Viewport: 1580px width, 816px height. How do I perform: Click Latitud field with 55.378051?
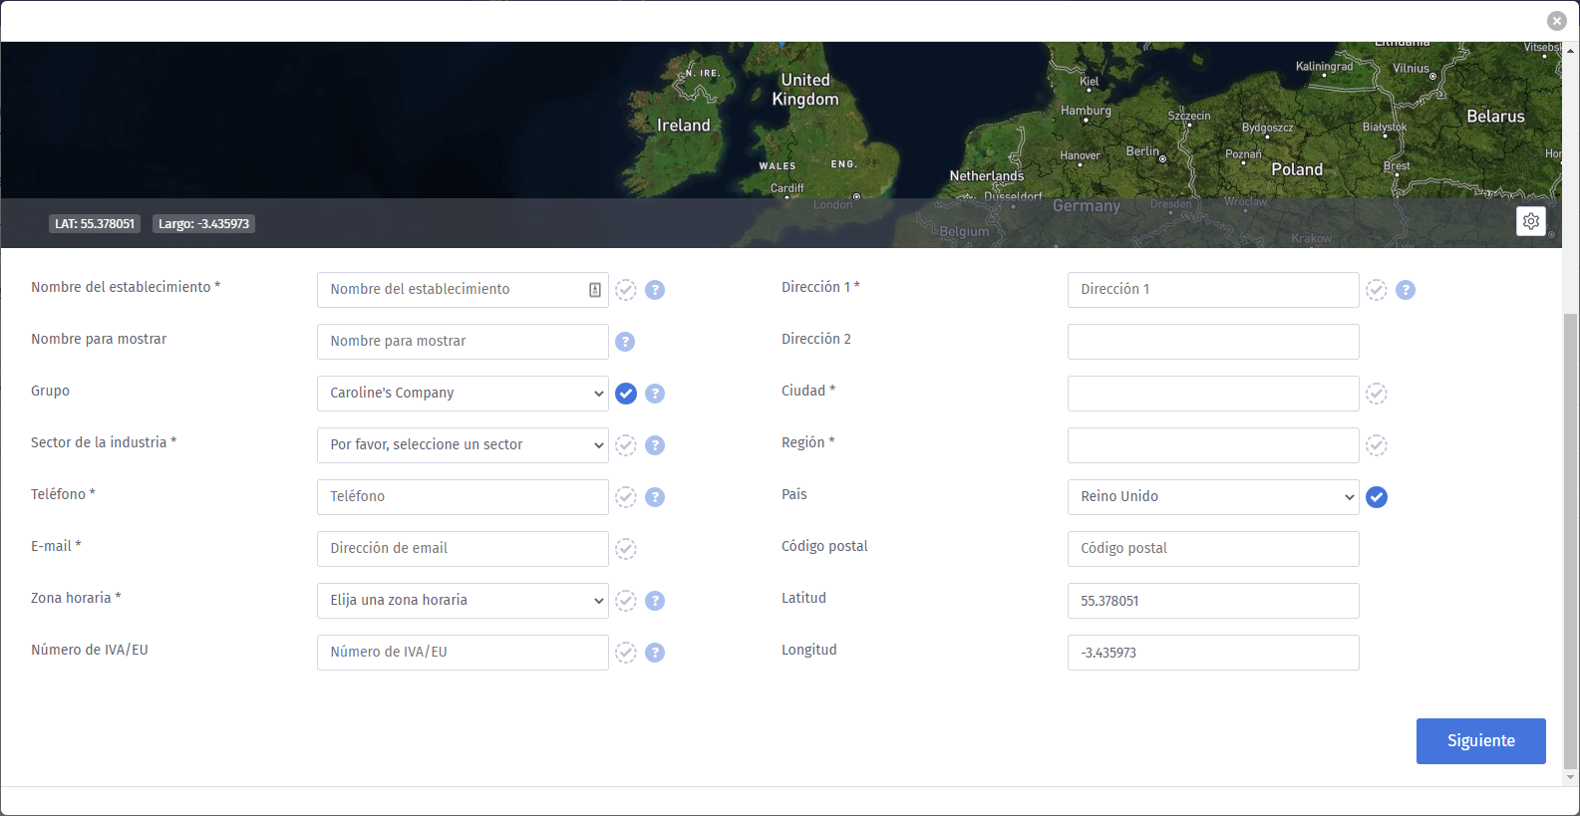pos(1213,601)
